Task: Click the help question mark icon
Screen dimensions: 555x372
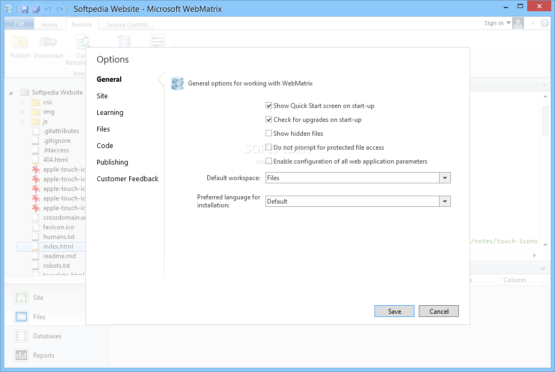Action: point(544,23)
